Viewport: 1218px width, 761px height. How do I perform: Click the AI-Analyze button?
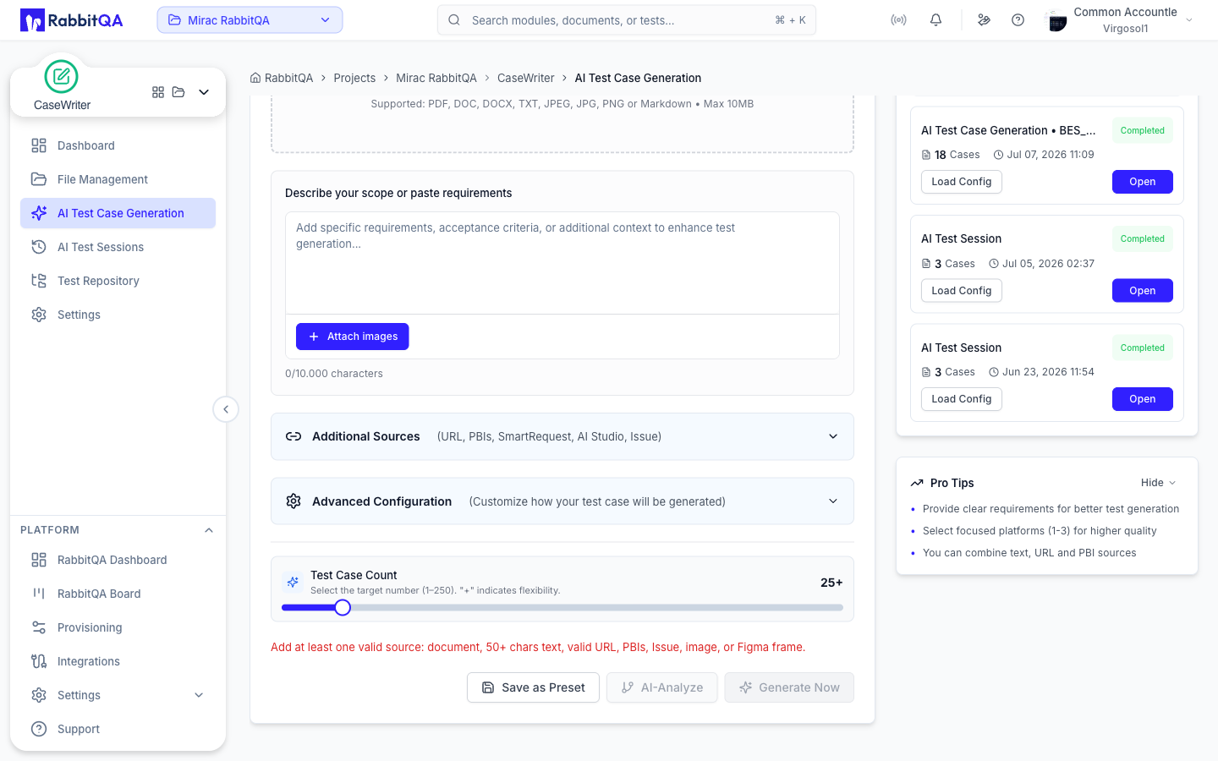pyautogui.click(x=662, y=687)
